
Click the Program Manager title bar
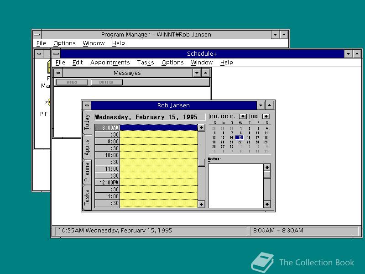pos(156,35)
